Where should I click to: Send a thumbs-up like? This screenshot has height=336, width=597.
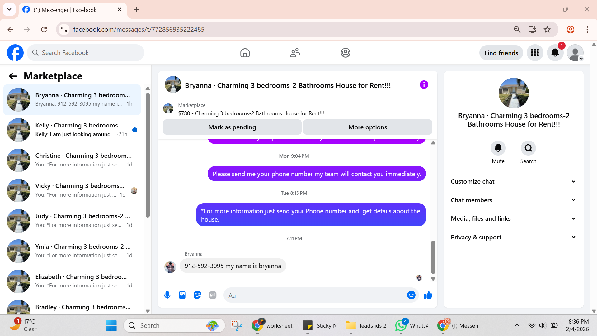[x=428, y=295]
